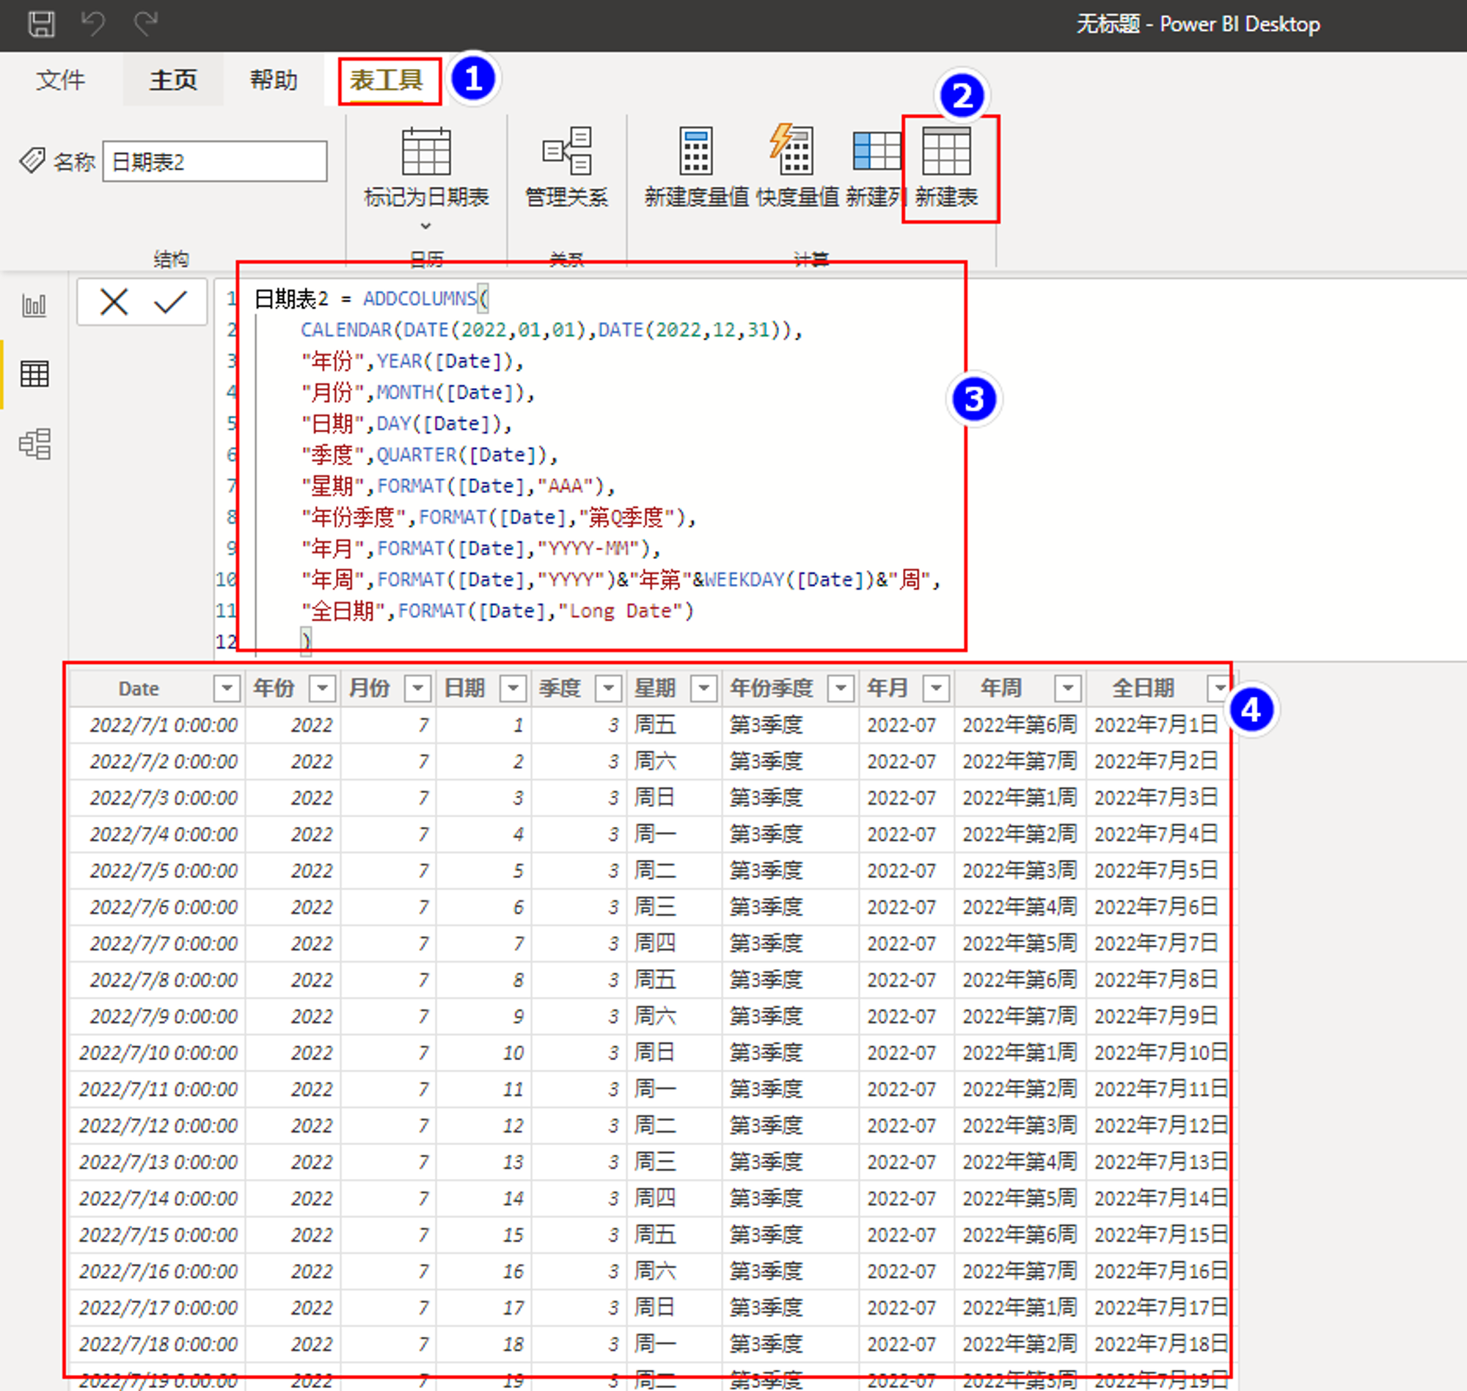Select the 全日期 column header text

1143,688
